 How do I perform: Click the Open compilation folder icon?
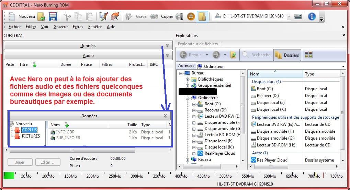pos(42,16)
